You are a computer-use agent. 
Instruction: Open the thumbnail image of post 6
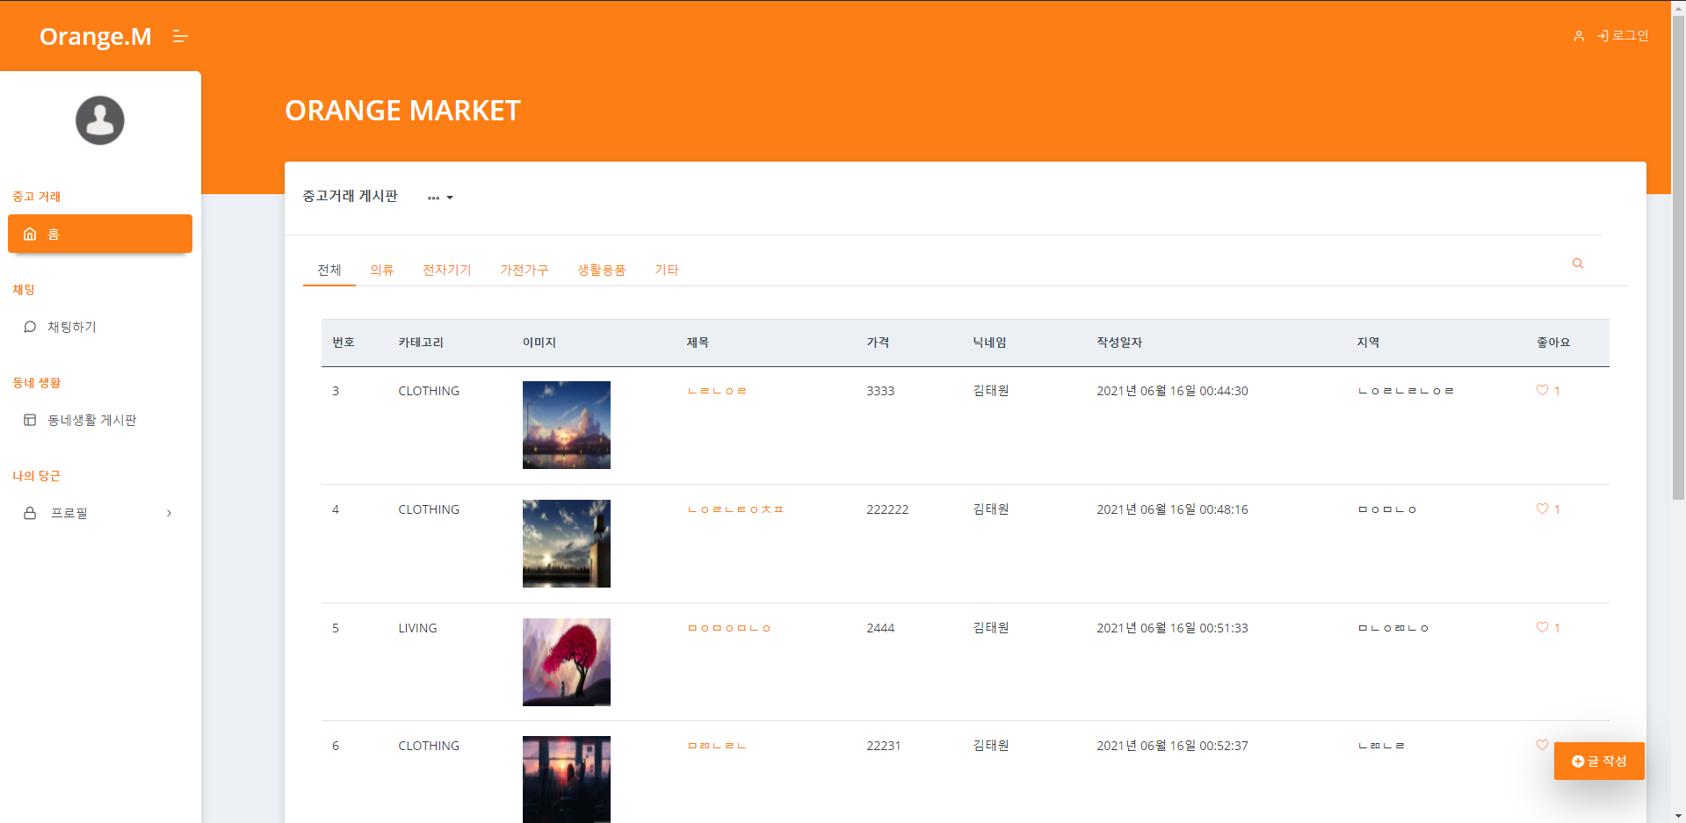[x=567, y=779]
